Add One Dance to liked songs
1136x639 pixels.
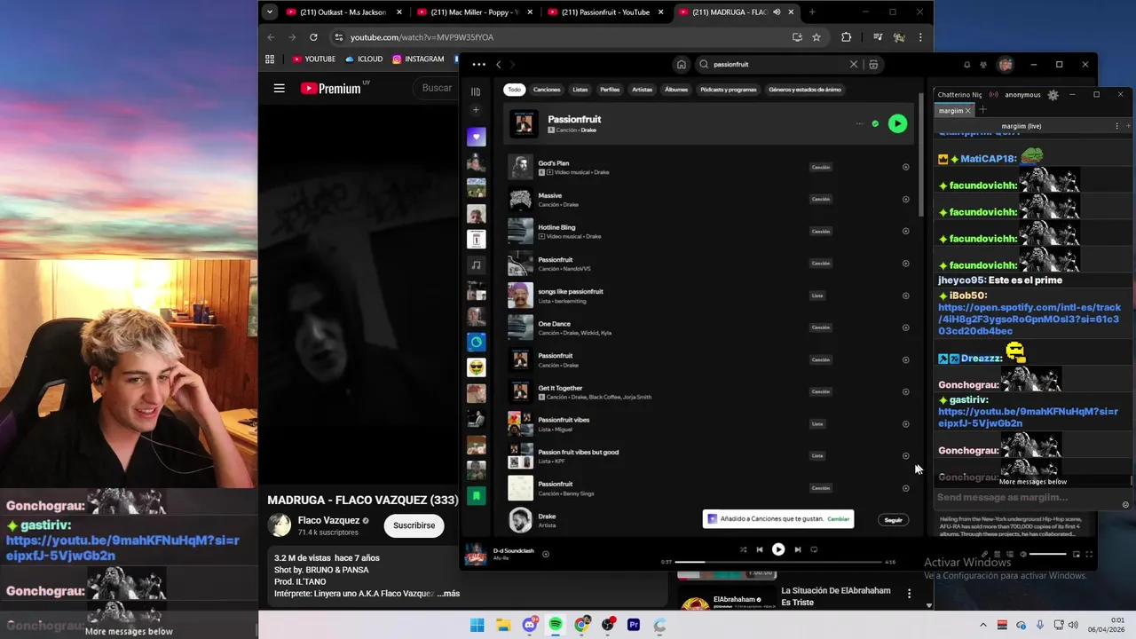(x=905, y=327)
